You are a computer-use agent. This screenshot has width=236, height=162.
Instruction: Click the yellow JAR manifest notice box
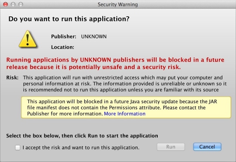click(126, 107)
